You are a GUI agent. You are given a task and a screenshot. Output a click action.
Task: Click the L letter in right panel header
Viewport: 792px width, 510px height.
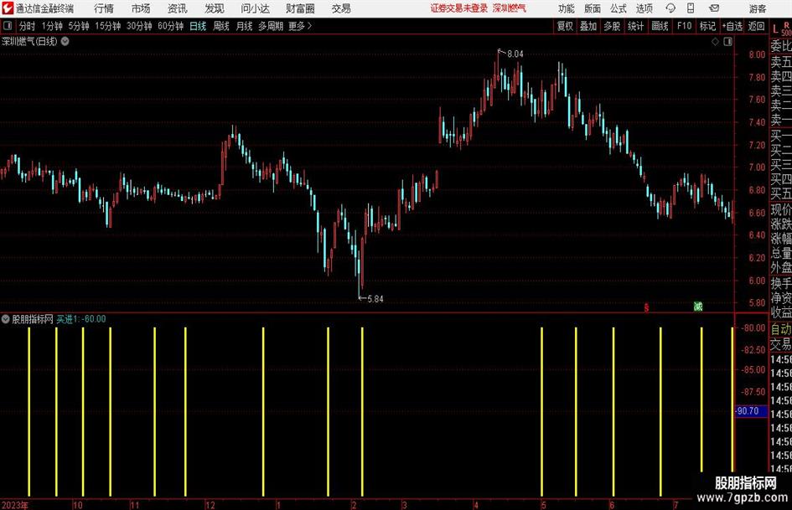tap(775, 29)
